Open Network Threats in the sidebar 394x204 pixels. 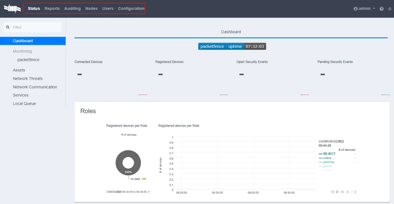(28, 79)
